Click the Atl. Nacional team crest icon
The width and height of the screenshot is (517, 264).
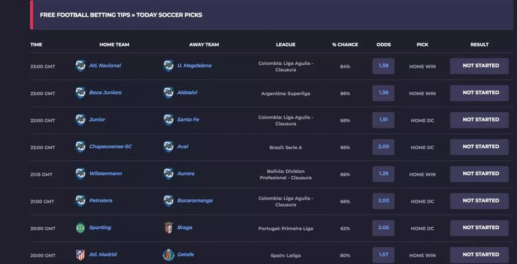click(80, 66)
